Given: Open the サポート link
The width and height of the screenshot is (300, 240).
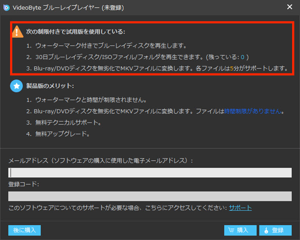Looking at the screenshot, I should (240, 208).
